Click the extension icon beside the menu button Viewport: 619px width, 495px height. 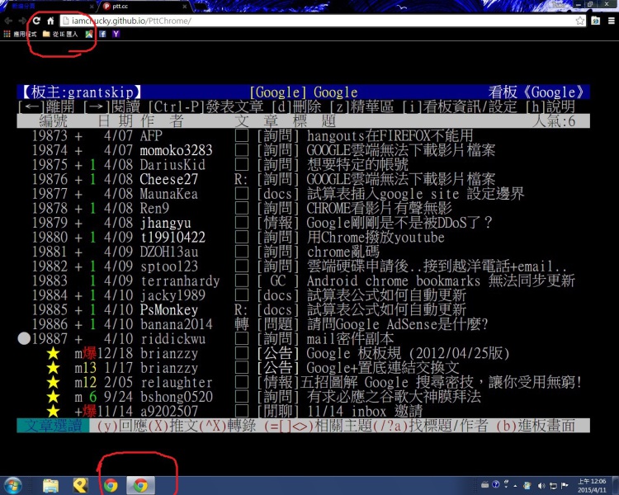596,21
